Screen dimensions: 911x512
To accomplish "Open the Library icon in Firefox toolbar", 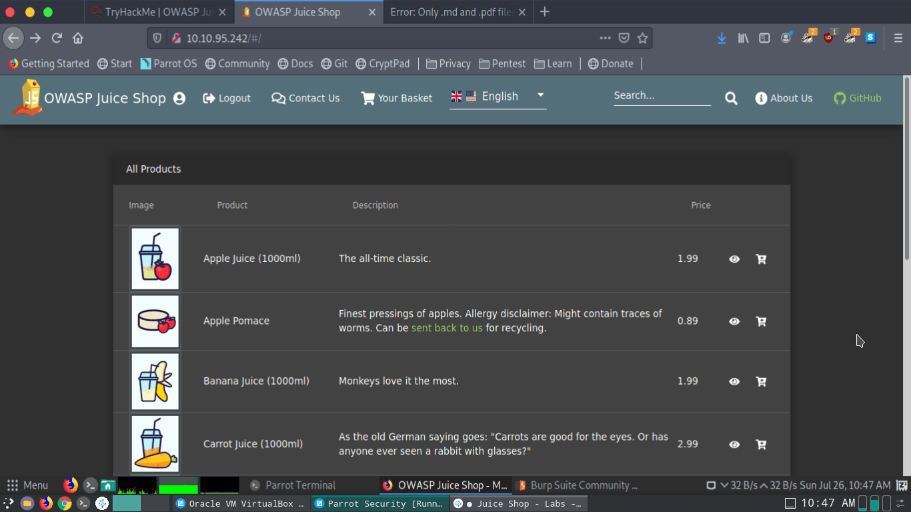I will [x=743, y=38].
